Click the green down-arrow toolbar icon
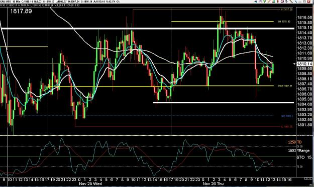Image resolution: width=314 pixels, height=187 pixels. (265, 1)
